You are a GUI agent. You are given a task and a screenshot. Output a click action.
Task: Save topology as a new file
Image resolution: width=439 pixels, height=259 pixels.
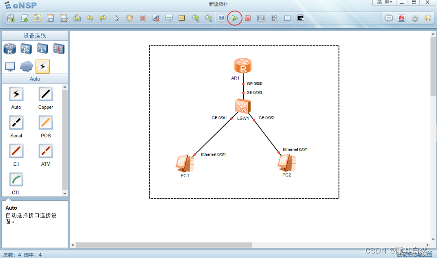tap(63, 18)
